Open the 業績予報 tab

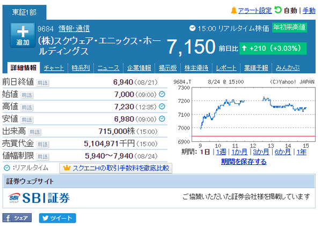(x=256, y=68)
